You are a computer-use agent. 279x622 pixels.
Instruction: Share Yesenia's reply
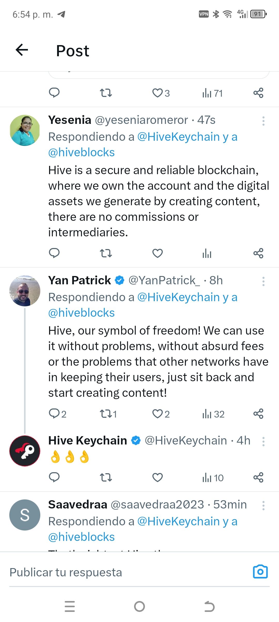(x=258, y=253)
